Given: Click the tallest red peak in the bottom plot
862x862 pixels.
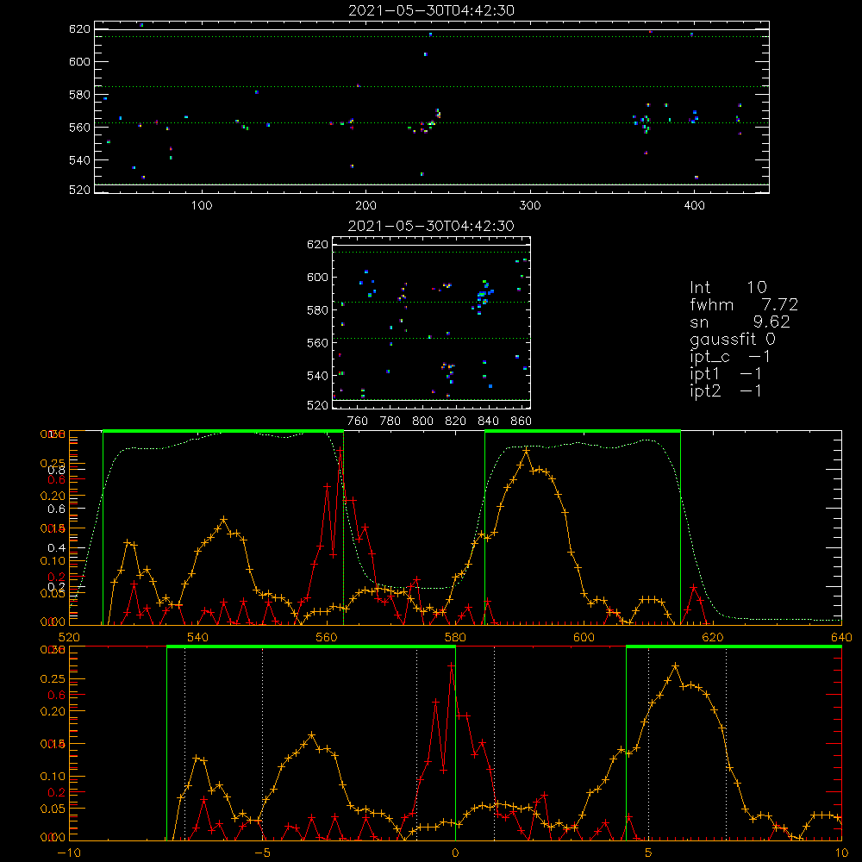Looking at the screenshot, I should point(452,665).
